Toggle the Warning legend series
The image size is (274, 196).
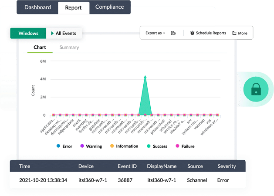pyautogui.click(x=91, y=146)
